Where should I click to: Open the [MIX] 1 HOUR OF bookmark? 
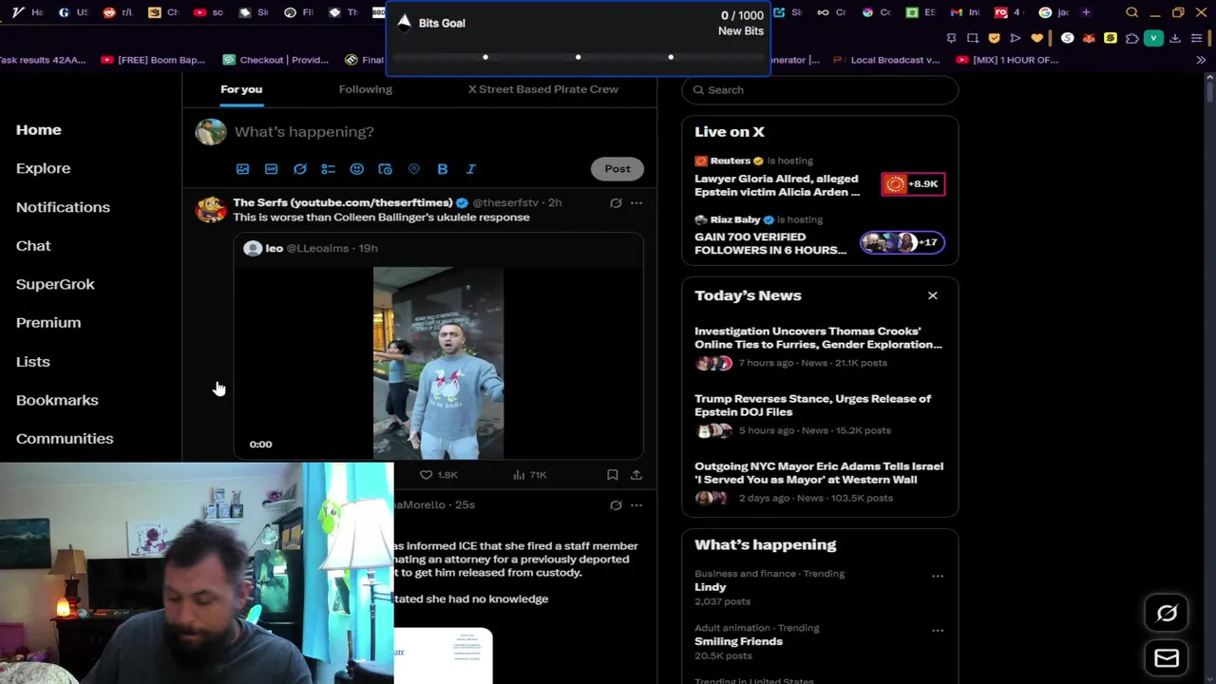(x=1007, y=60)
